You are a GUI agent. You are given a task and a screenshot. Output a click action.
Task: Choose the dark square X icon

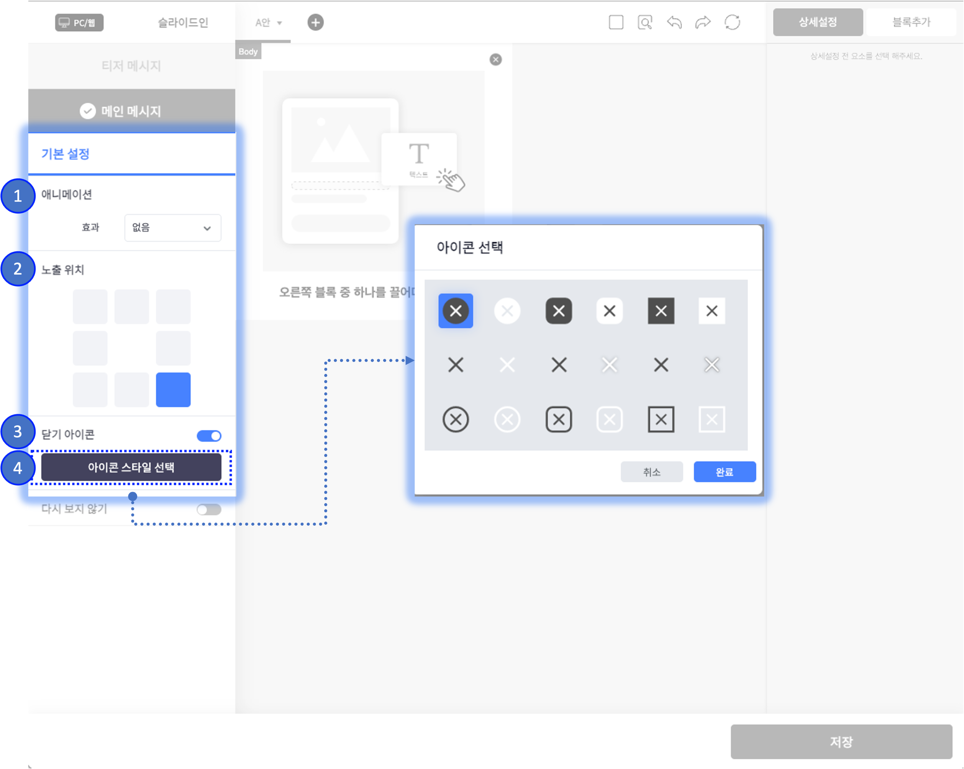pyautogui.click(x=661, y=311)
